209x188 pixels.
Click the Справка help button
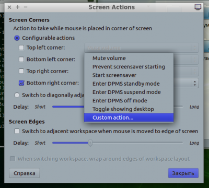pyautogui.click(x=25, y=173)
